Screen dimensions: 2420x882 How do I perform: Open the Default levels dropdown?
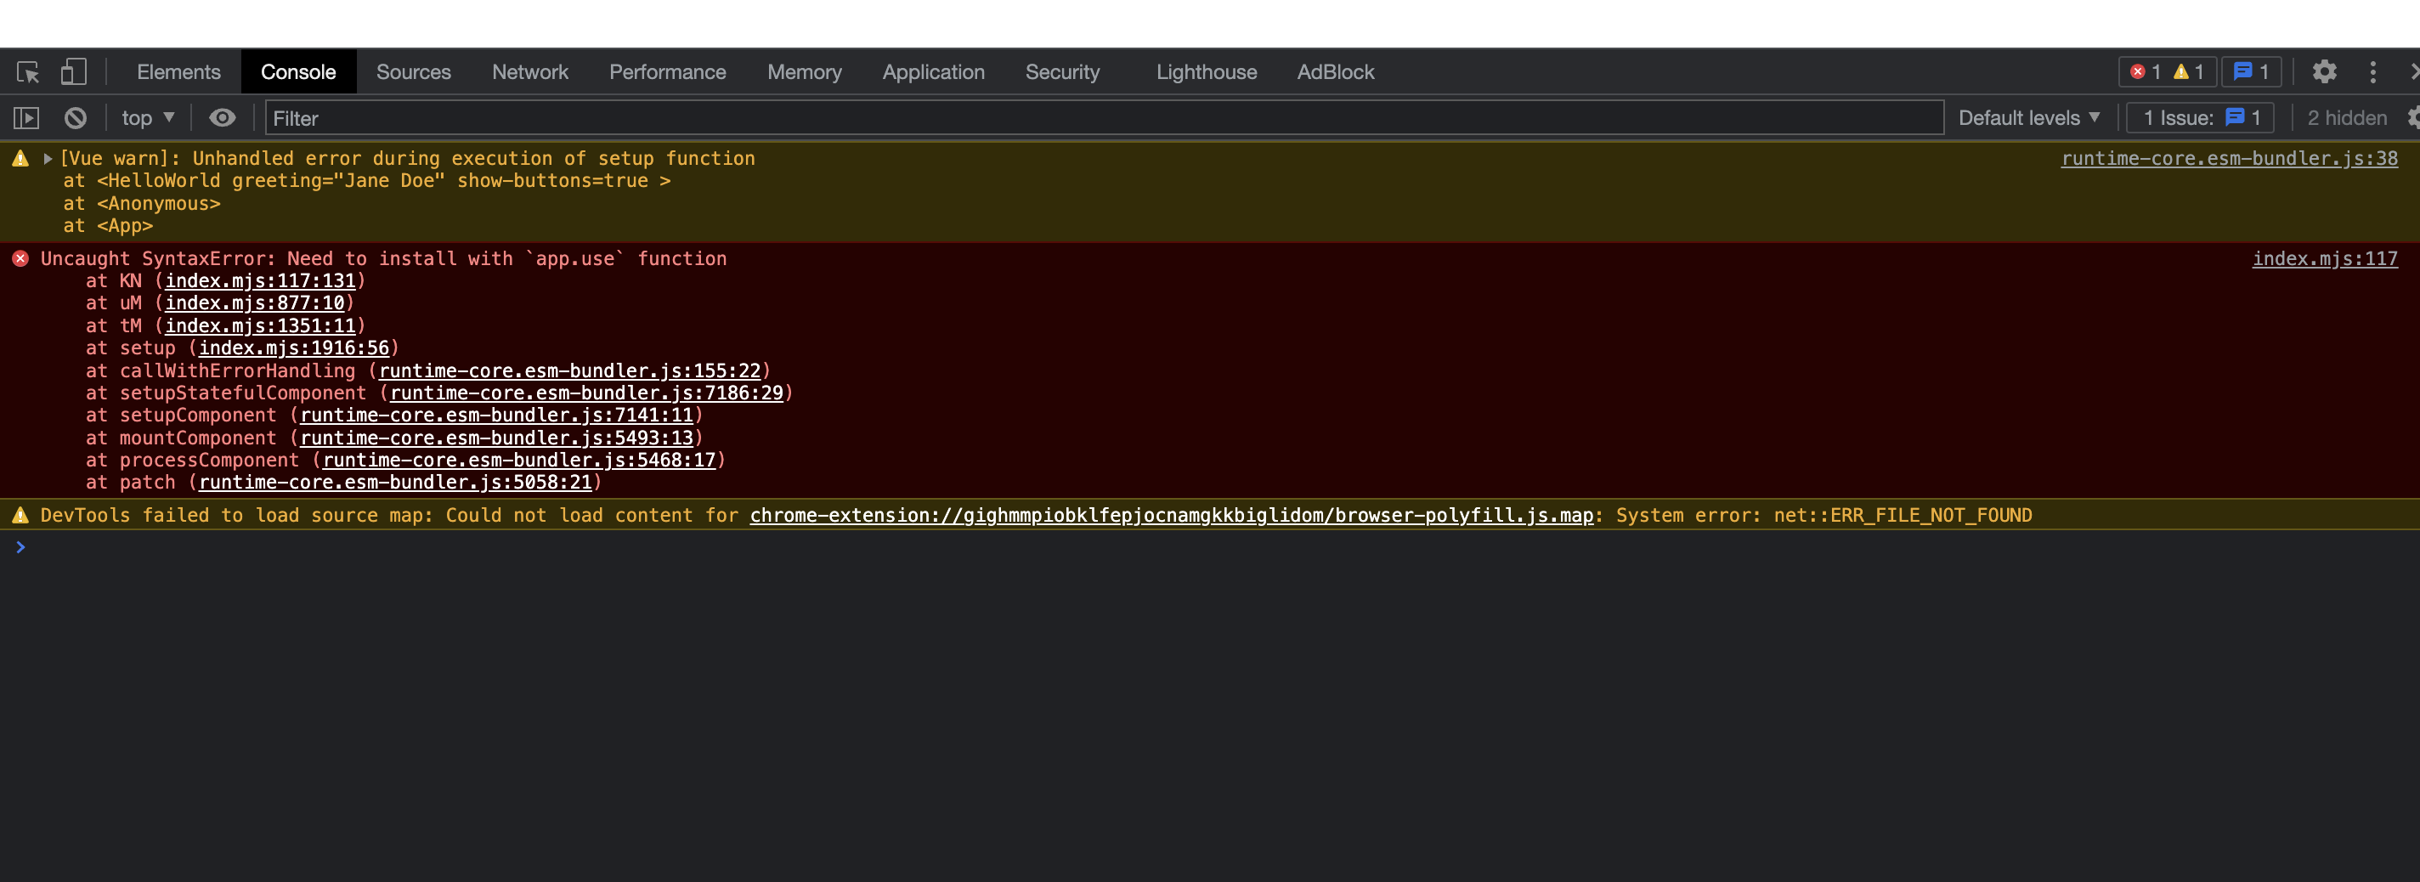[x=2027, y=117]
